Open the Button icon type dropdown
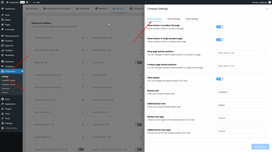 (241, 118)
